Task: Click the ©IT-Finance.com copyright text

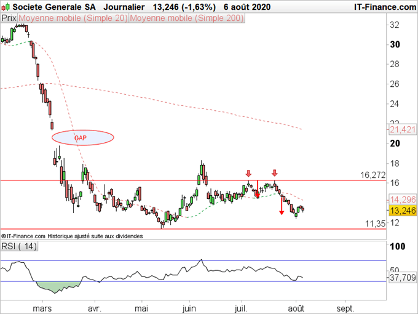Action: [23, 236]
